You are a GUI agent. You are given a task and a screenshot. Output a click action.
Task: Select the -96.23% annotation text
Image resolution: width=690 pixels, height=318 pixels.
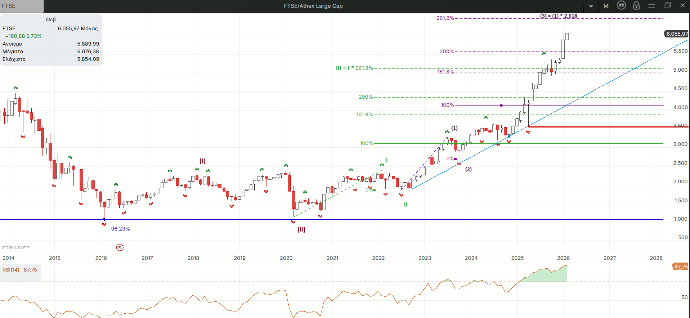coord(119,229)
